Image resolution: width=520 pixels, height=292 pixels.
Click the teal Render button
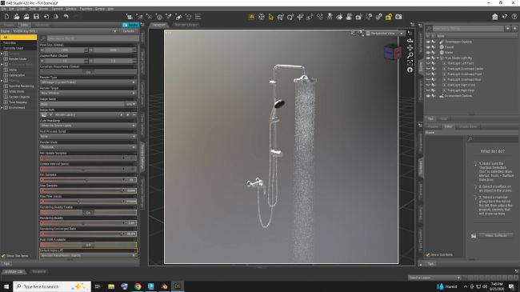(x=130, y=25)
